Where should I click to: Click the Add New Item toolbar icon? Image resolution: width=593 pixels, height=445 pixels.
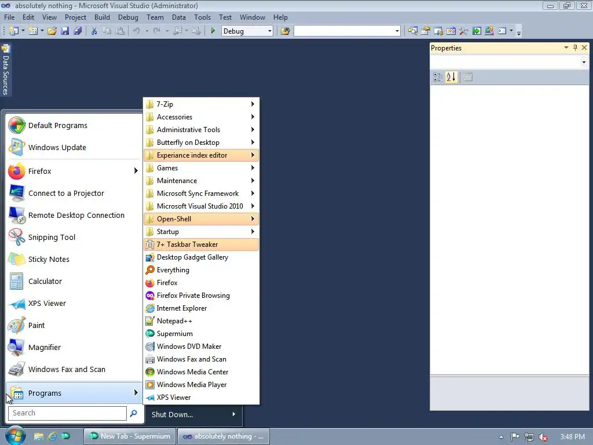pos(33,31)
